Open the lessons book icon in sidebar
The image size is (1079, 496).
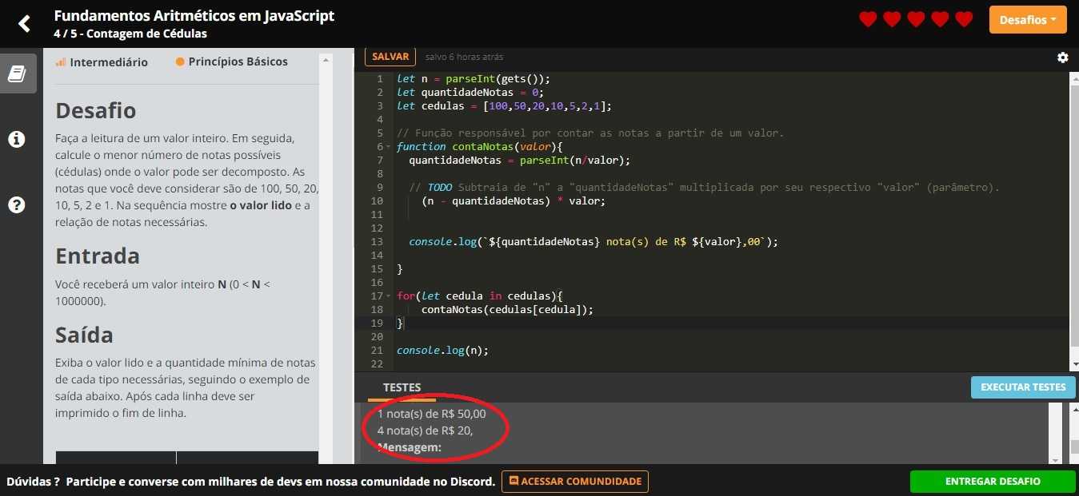coord(18,73)
